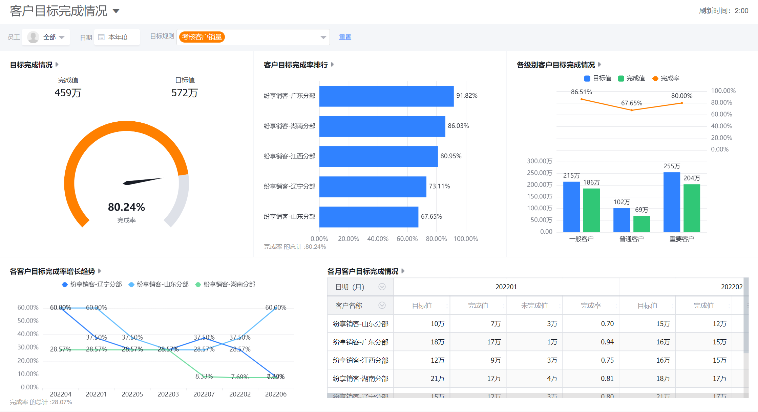
Task: Select the 纷享销客-江西分部 table row name
Action: tap(360, 360)
